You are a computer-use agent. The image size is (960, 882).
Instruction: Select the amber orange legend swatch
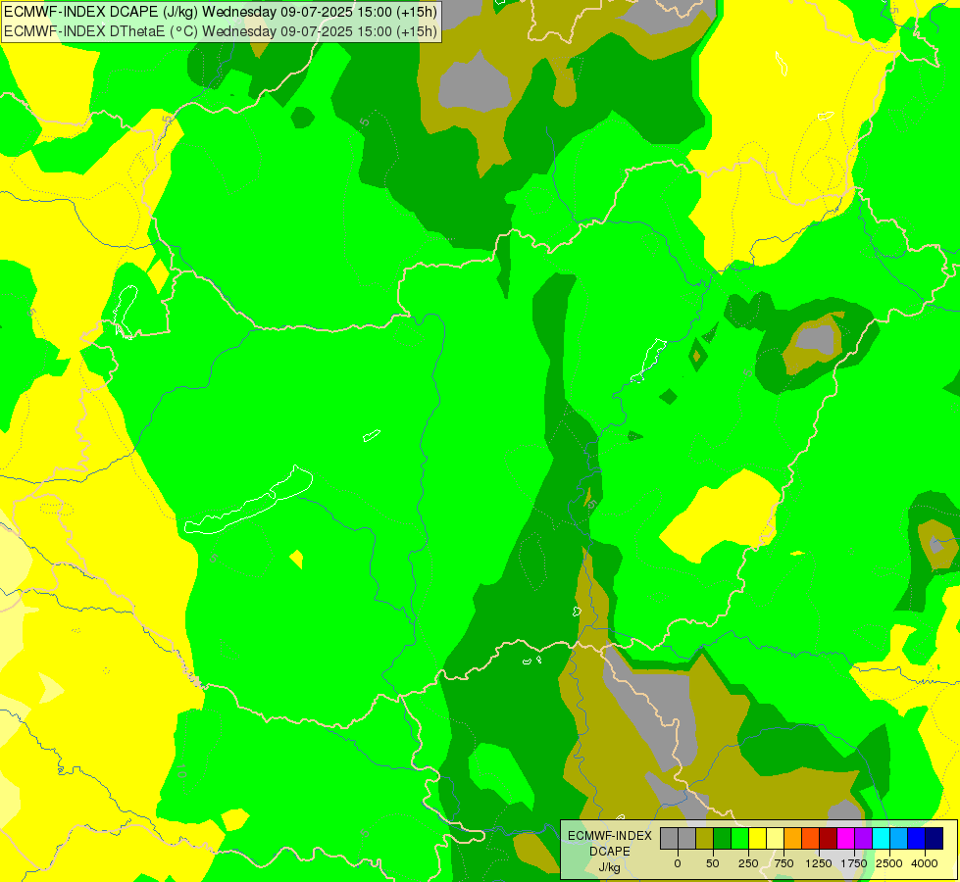[793, 838]
